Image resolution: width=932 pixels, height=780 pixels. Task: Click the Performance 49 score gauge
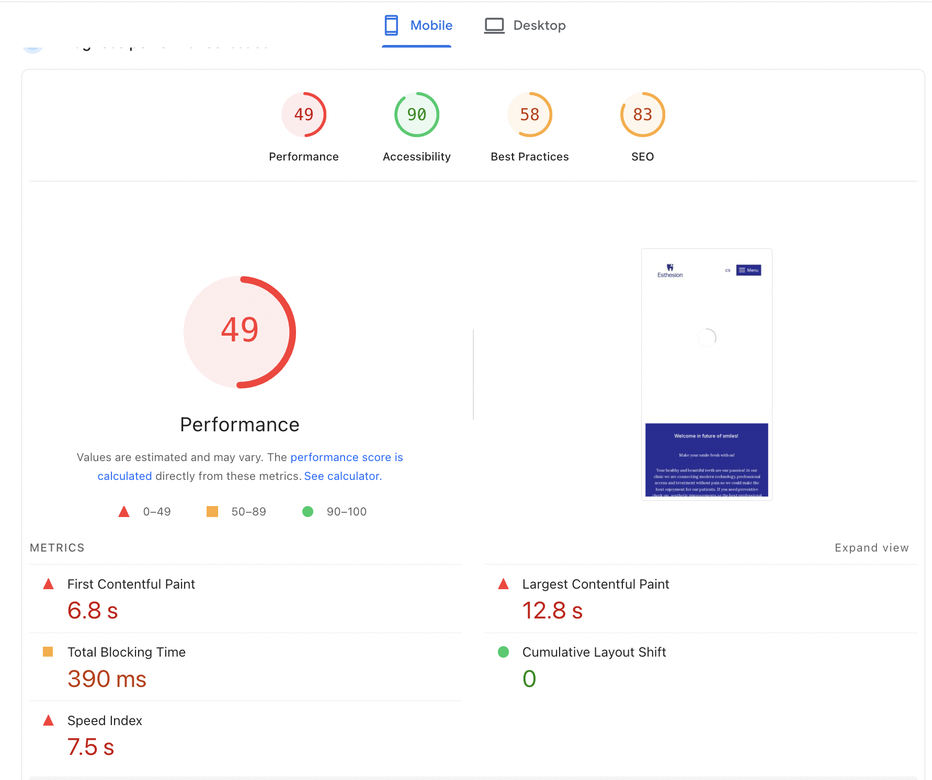pyautogui.click(x=303, y=114)
